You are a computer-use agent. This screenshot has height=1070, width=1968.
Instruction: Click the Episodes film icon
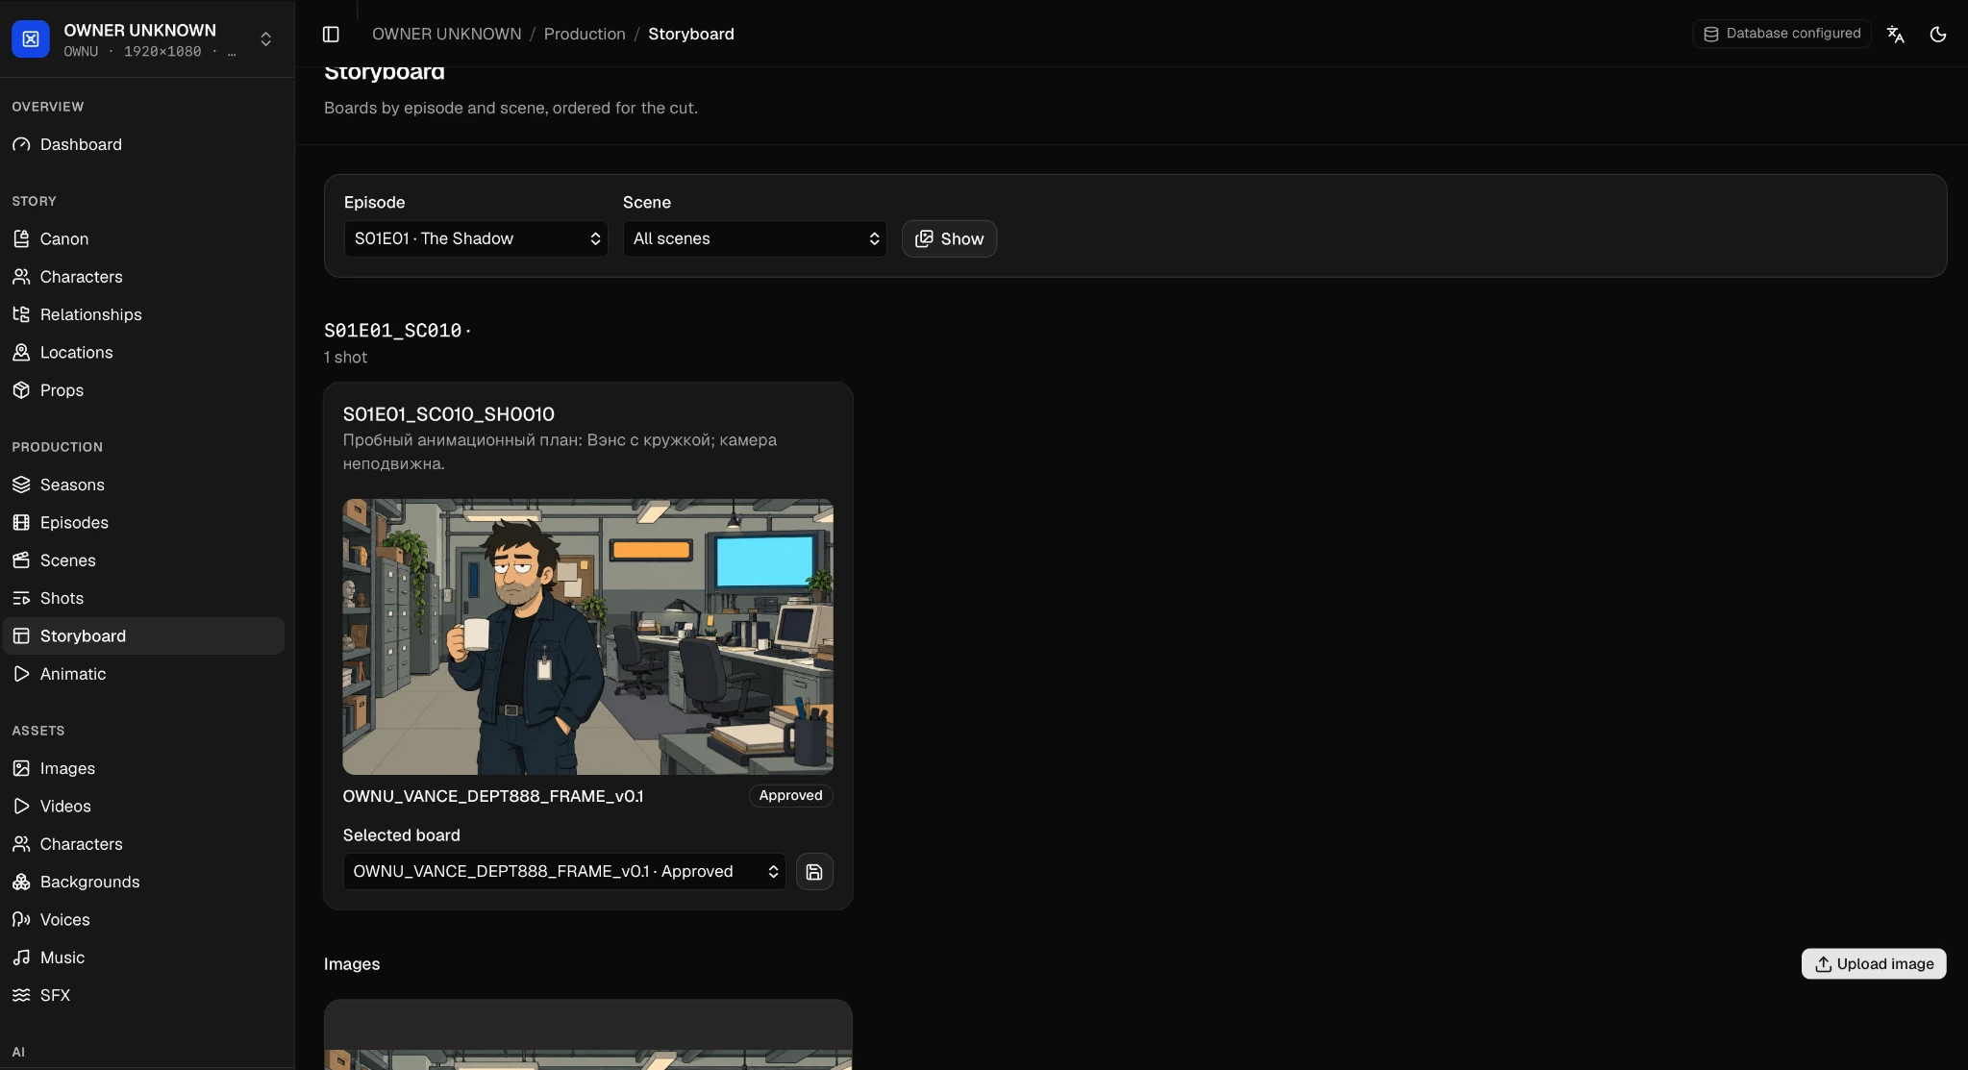tap(21, 523)
